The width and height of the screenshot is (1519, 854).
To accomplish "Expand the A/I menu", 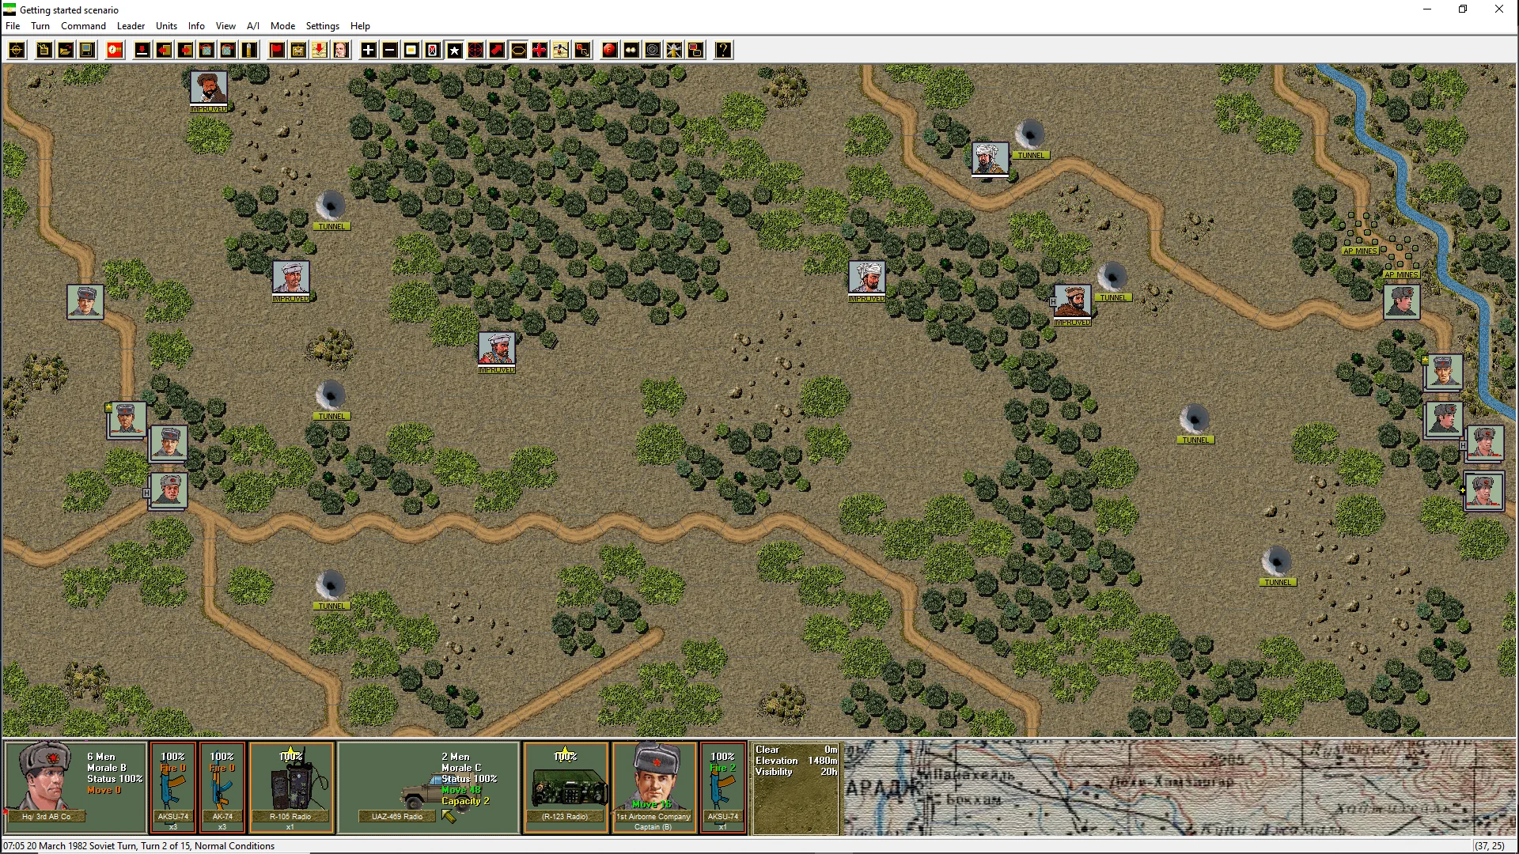I will coord(252,26).
